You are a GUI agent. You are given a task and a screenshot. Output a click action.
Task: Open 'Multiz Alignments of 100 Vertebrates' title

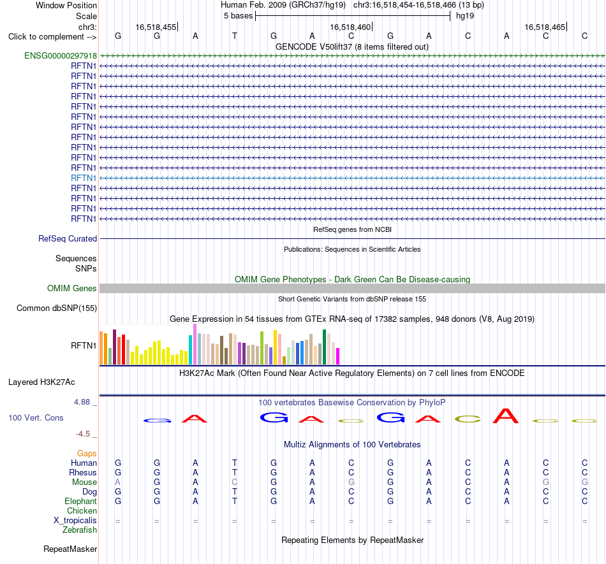[352, 445]
